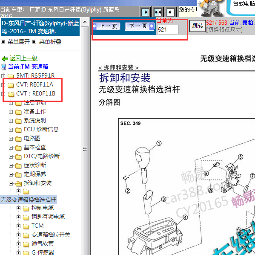The image size is (255, 255).
Task: Click 菜单折叠 to collapse menu
Action: point(50,42)
